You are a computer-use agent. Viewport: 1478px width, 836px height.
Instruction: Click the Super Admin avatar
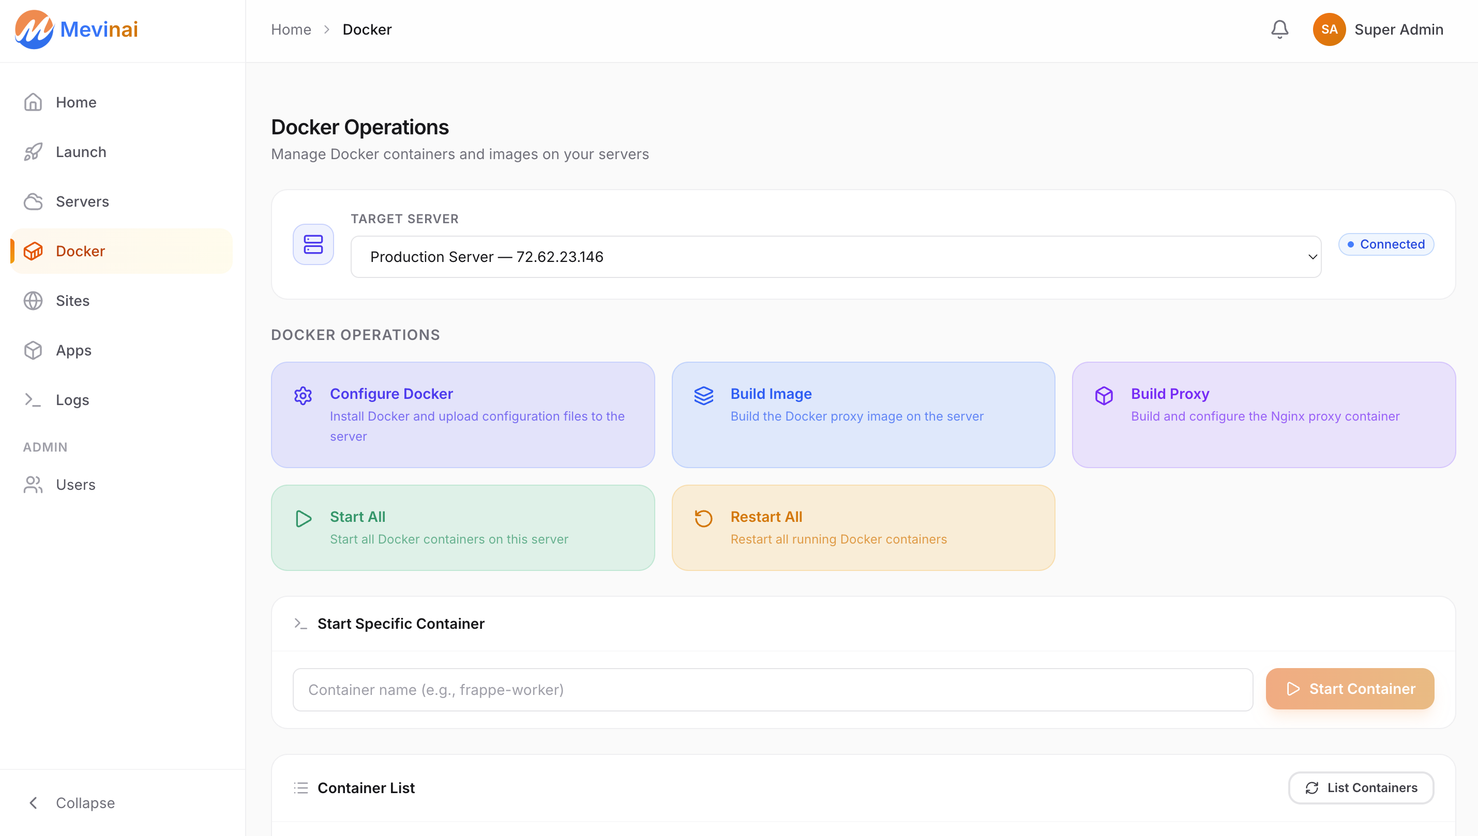click(x=1329, y=29)
